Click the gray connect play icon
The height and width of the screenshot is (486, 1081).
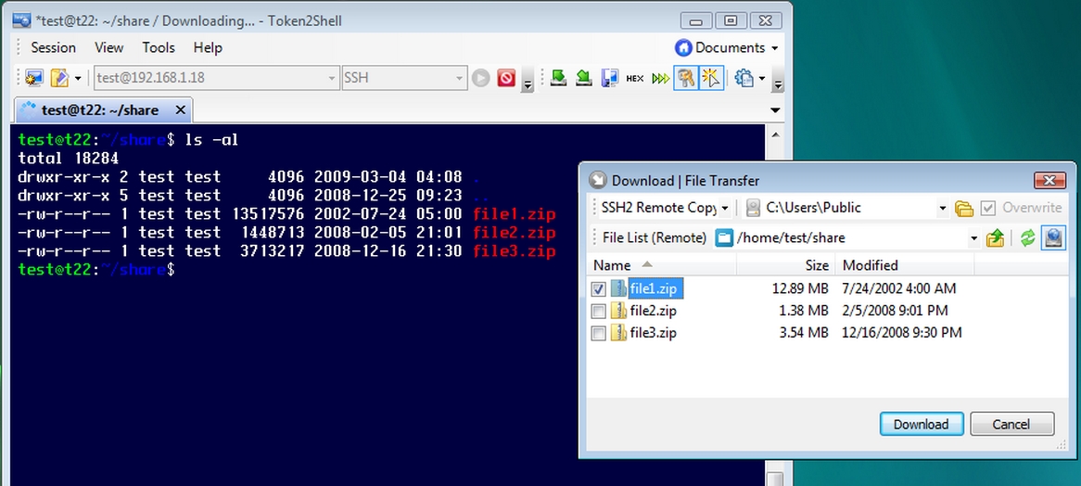tap(480, 78)
